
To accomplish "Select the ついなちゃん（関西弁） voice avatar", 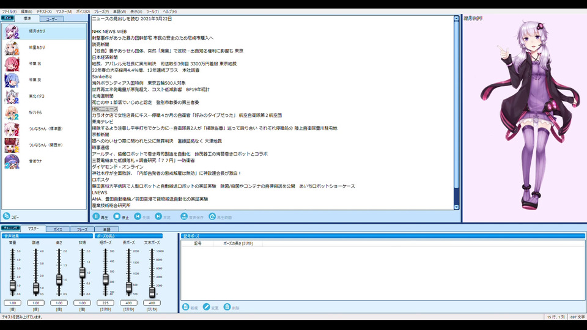I will 12,145.
